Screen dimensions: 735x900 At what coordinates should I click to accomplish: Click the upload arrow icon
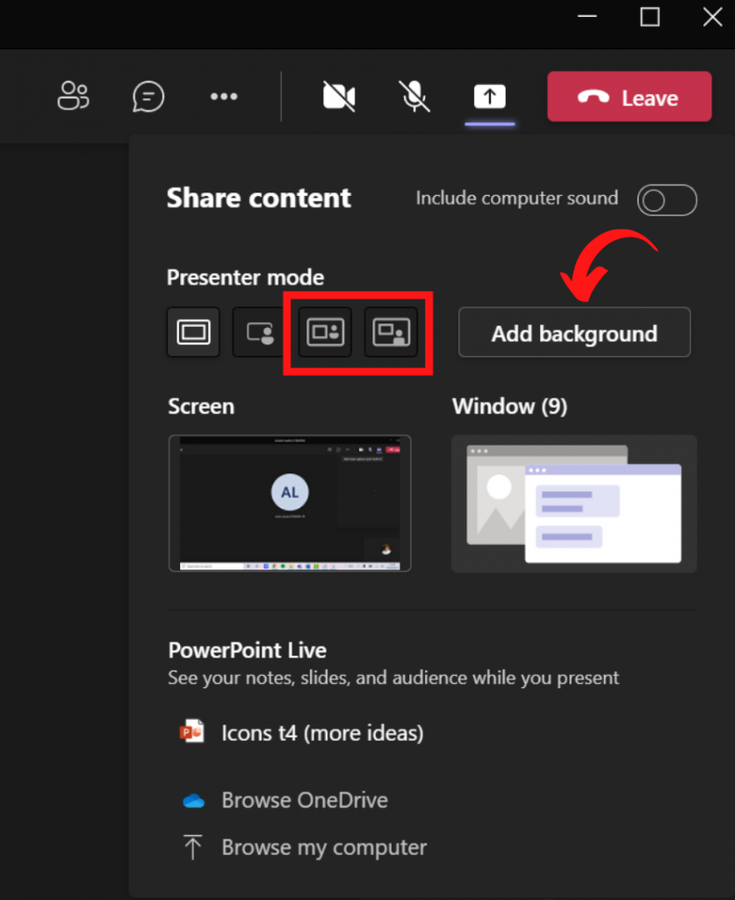(x=193, y=847)
